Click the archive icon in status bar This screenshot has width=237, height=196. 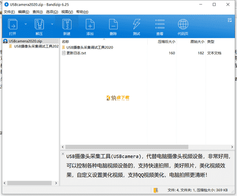pos(156,190)
